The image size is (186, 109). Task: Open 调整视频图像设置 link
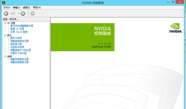click(x=19, y=62)
